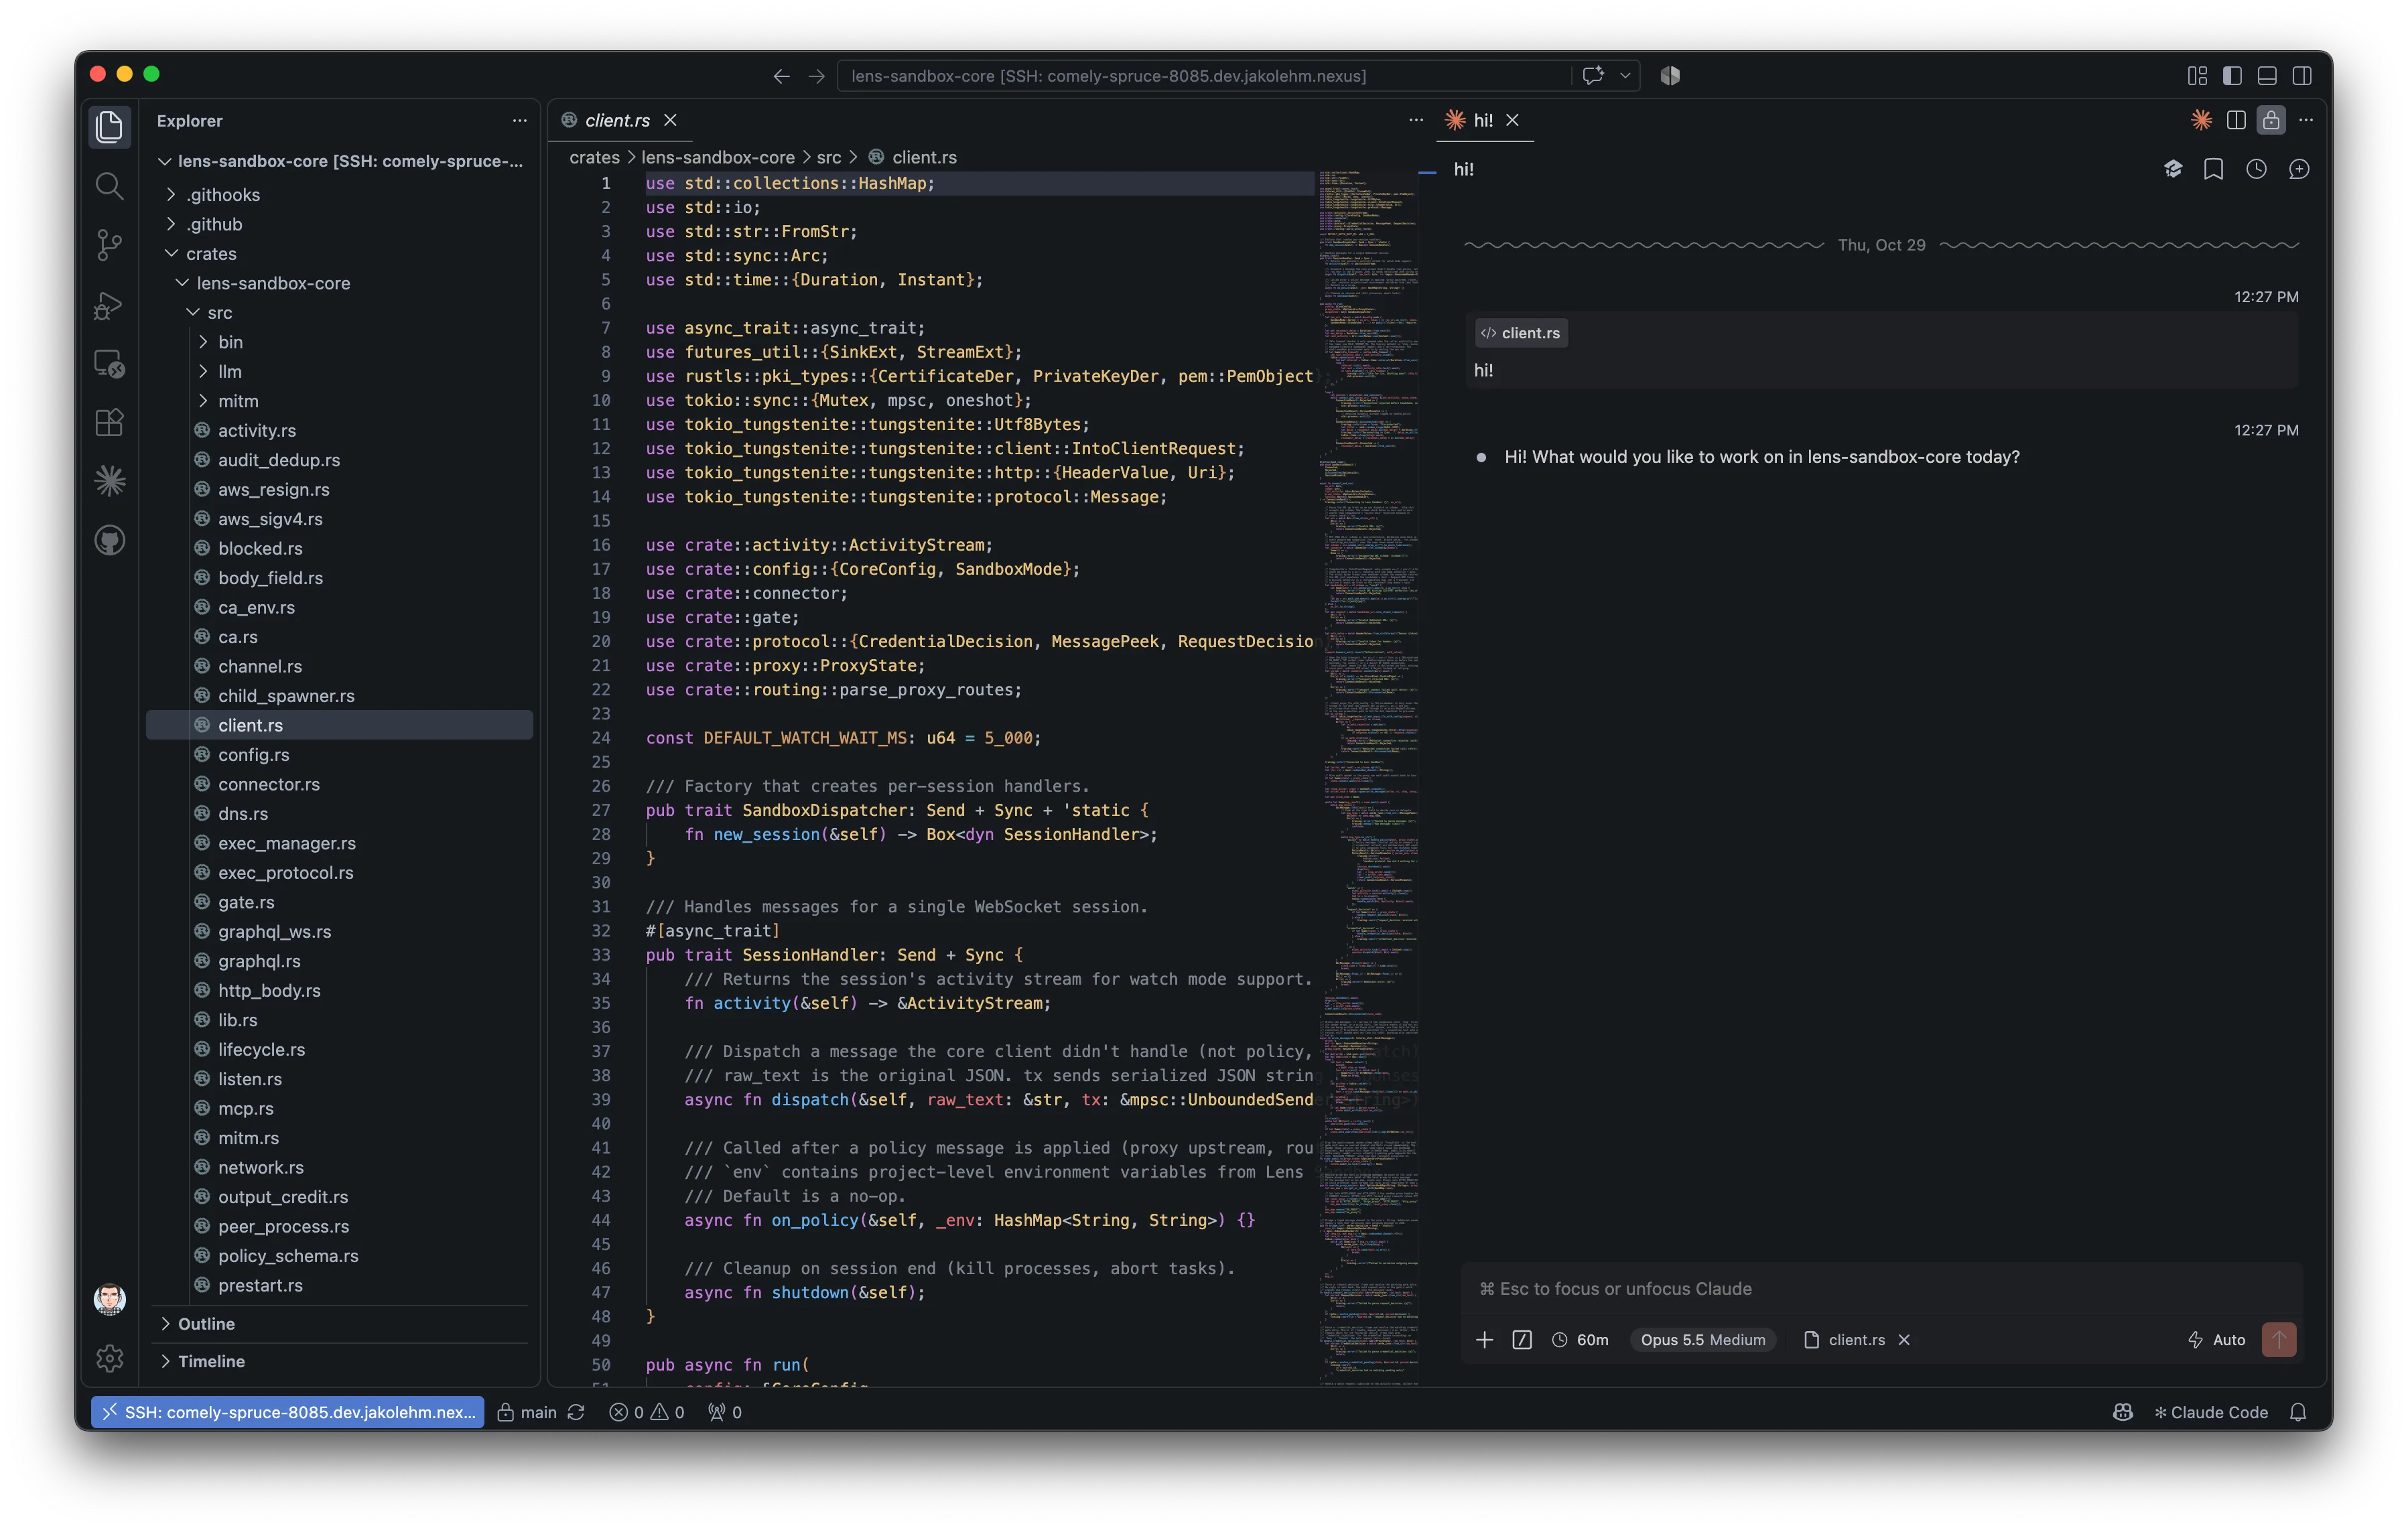
Task: Click the code minimap in editor
Action: pyautogui.click(x=1368, y=777)
